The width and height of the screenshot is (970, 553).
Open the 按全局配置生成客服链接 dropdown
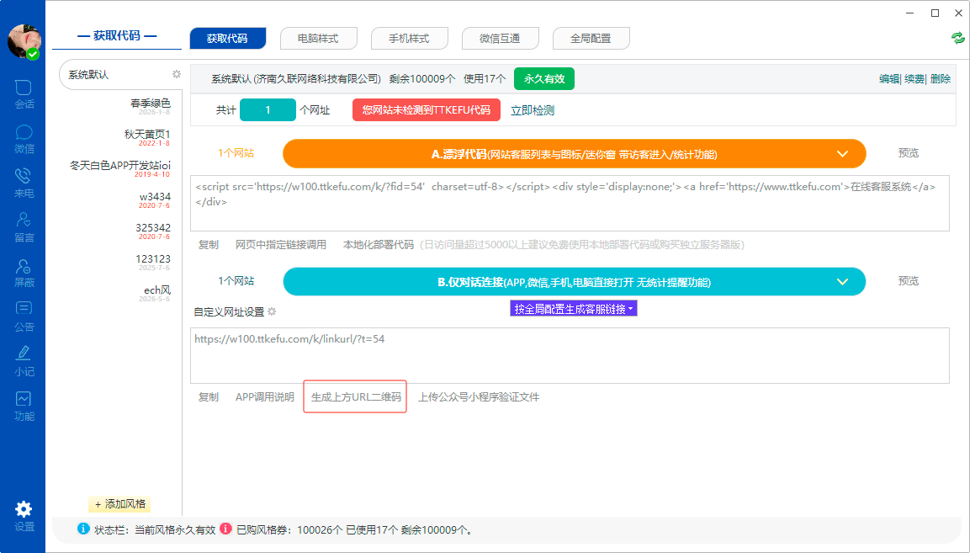[x=574, y=308]
